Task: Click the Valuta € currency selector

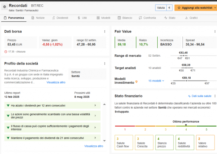Action: tap(164, 8)
